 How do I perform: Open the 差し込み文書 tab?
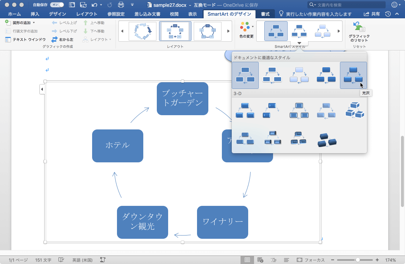point(147,14)
